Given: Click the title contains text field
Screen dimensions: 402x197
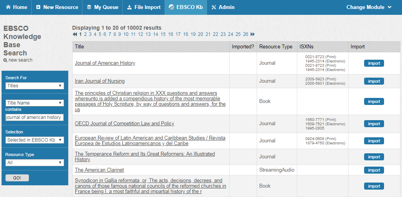Looking at the screenshot, I should pos(35,117).
